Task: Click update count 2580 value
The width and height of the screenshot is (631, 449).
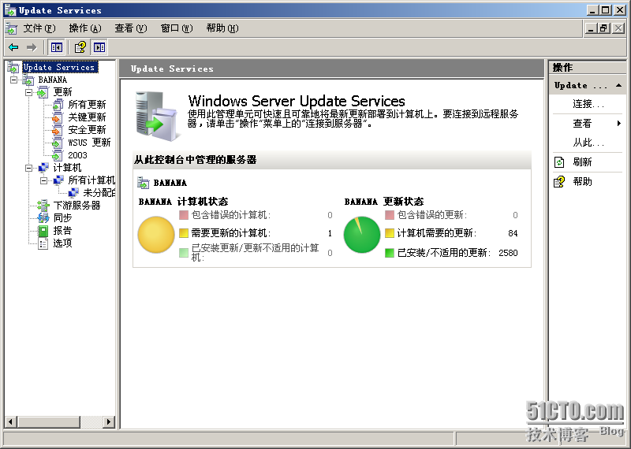Action: 508,253
